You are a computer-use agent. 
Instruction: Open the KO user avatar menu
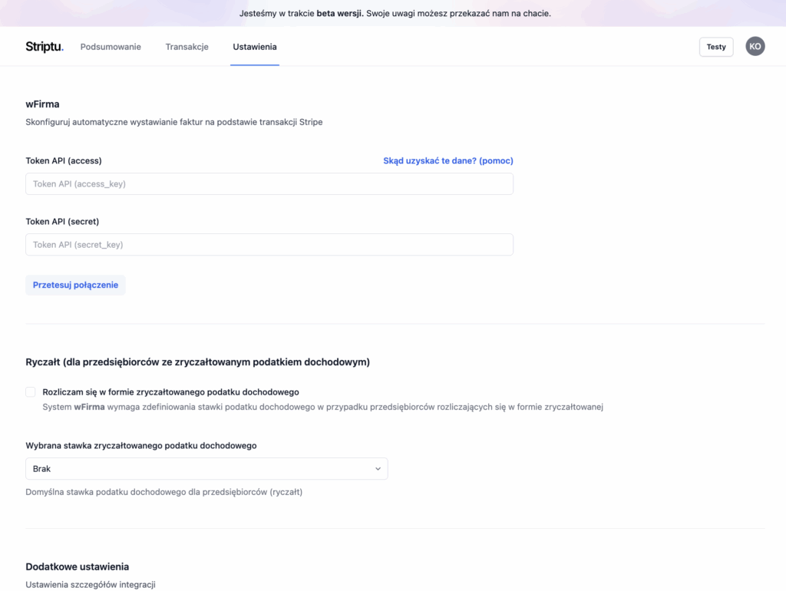pos(755,47)
